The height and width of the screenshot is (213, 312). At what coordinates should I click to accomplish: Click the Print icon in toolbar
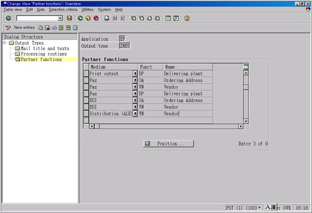point(107,18)
